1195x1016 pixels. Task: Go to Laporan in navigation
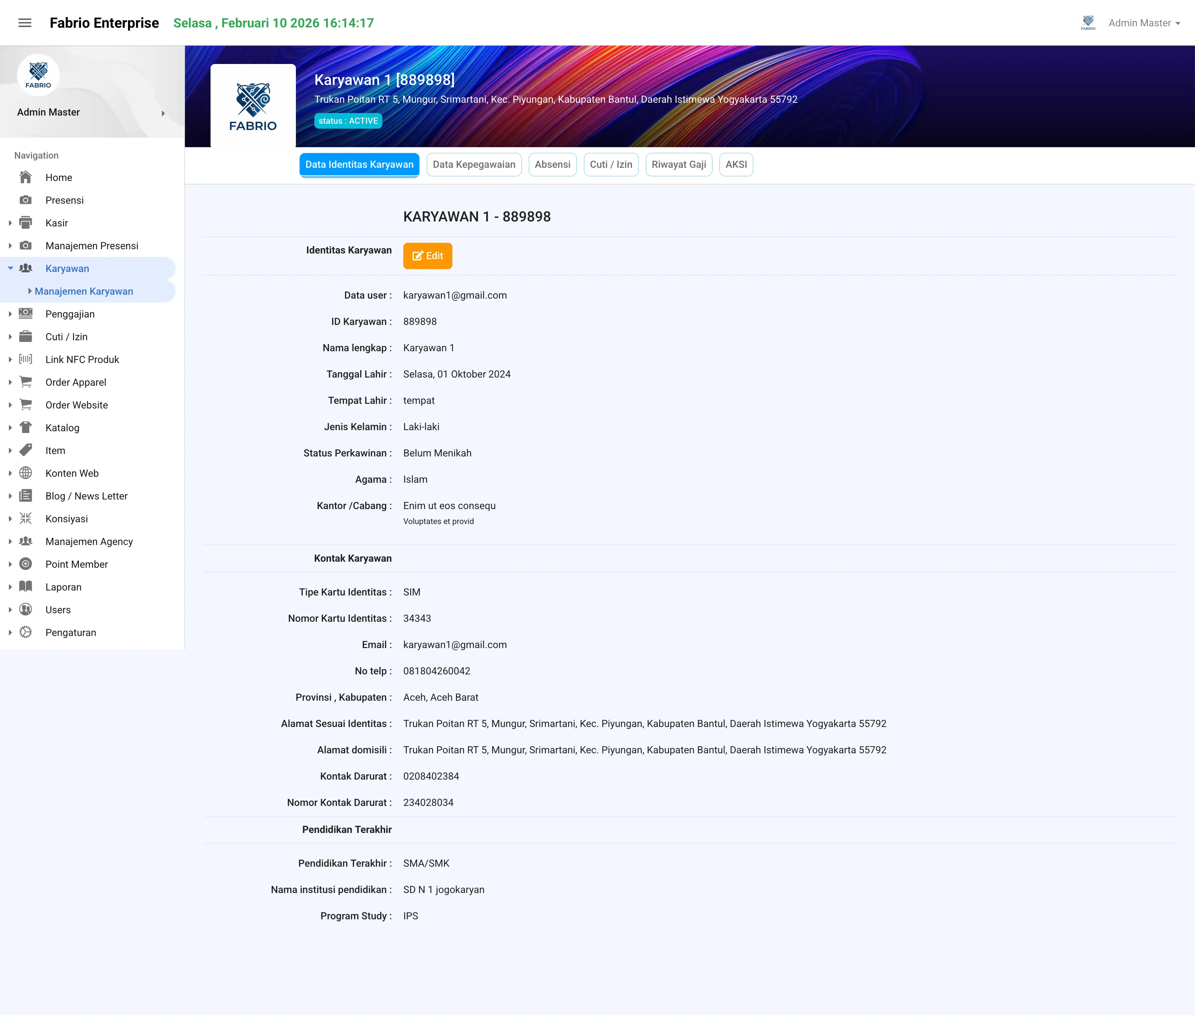tap(63, 587)
